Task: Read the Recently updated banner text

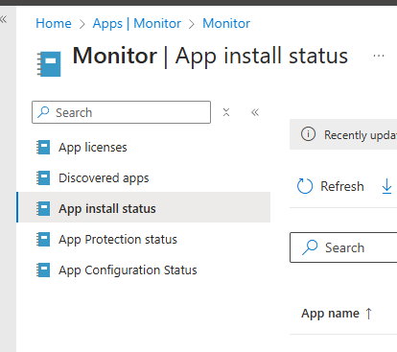Action: 361,135
